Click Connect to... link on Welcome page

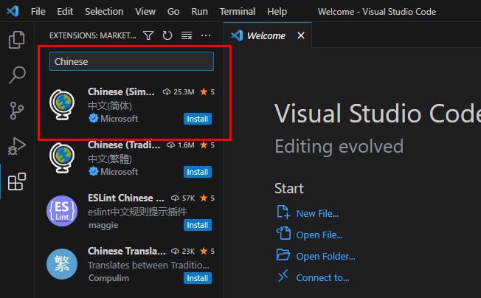click(x=322, y=278)
